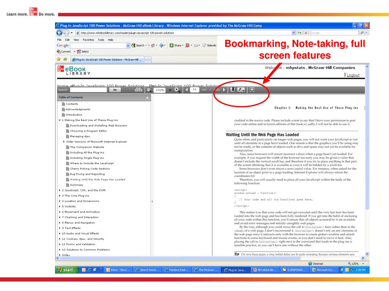Open the Tools menu

coord(101,40)
